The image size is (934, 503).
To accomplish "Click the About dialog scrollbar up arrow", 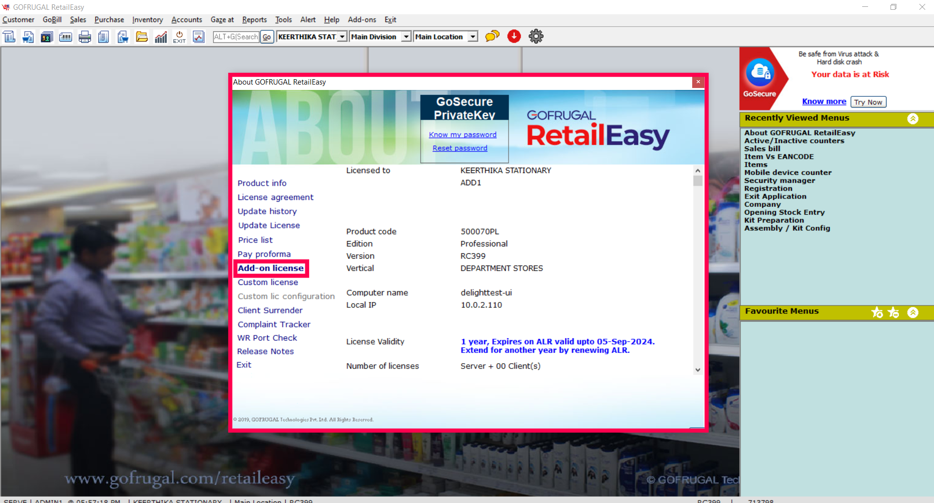I will [x=698, y=171].
